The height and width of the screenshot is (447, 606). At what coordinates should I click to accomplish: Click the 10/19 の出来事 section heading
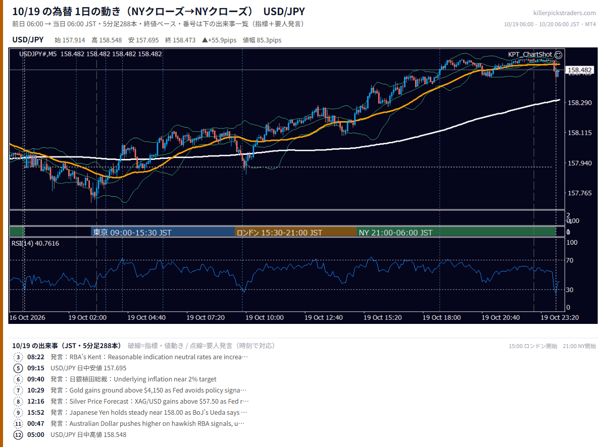click(x=67, y=346)
